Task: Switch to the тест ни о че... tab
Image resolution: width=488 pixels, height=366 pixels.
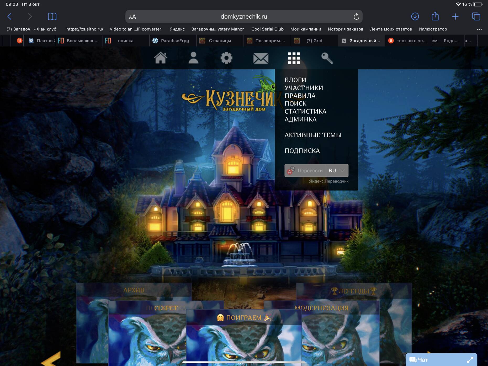Action: point(409,41)
